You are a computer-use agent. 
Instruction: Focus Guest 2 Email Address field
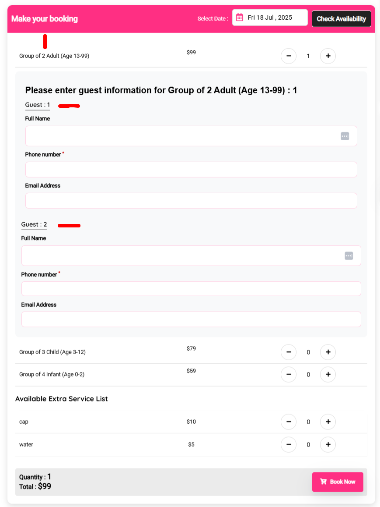point(191,319)
